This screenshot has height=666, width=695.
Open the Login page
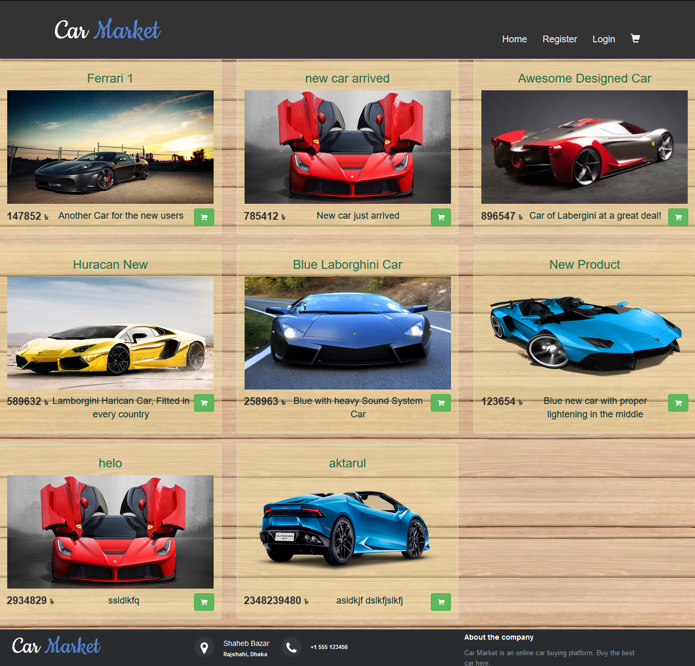coord(604,39)
